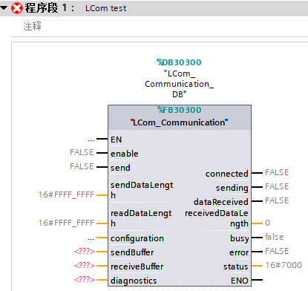Click the FALSE value at error output
Image resolution: width=308 pixels, height=291 pixels.
pyautogui.click(x=277, y=251)
